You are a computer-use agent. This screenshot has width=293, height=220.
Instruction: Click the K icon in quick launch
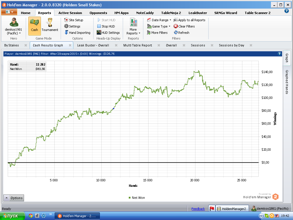(x=37, y=216)
